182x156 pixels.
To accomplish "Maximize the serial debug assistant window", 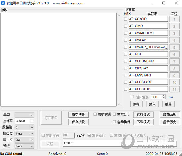I will click(x=164, y=3).
